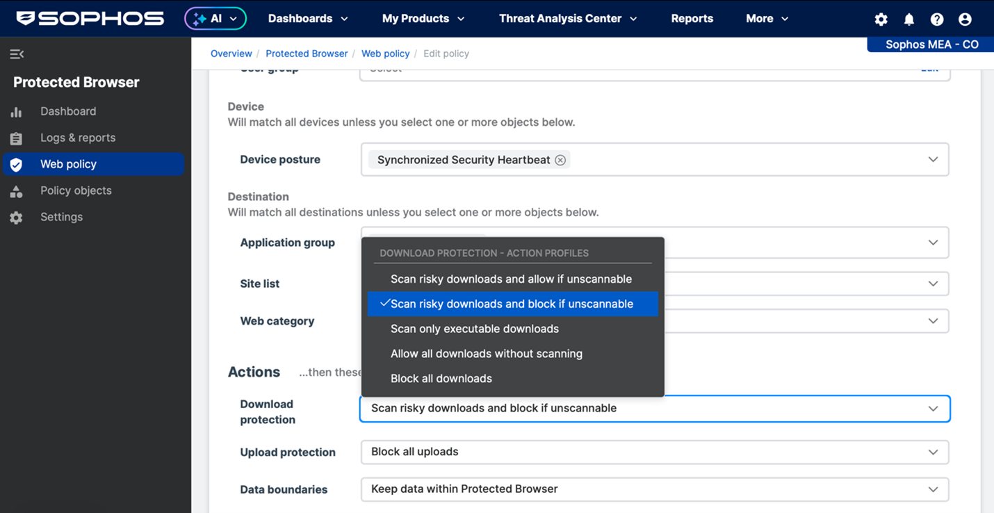Select the Block all downloads option

pyautogui.click(x=441, y=378)
